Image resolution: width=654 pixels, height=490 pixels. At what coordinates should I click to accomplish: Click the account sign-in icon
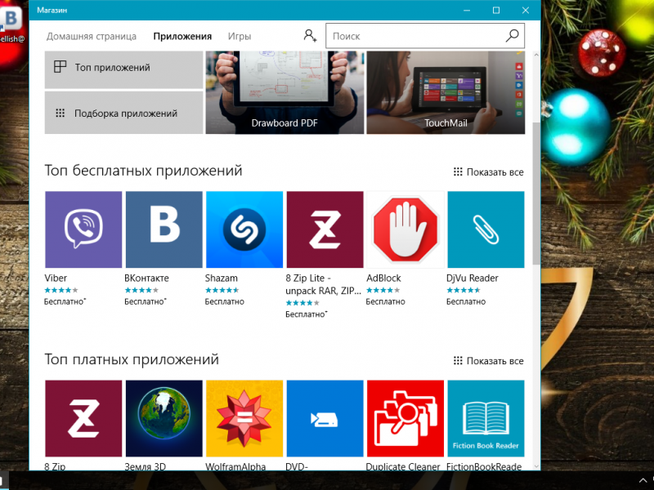point(310,36)
